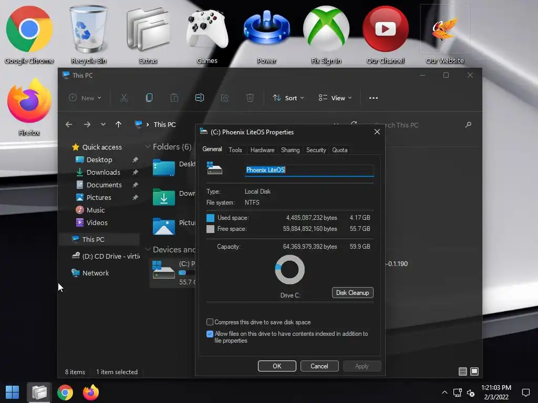Show hidden system tray icons
This screenshot has width=538, height=403.
444,393
